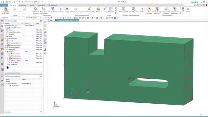Open the Datei tab

(4, 5)
